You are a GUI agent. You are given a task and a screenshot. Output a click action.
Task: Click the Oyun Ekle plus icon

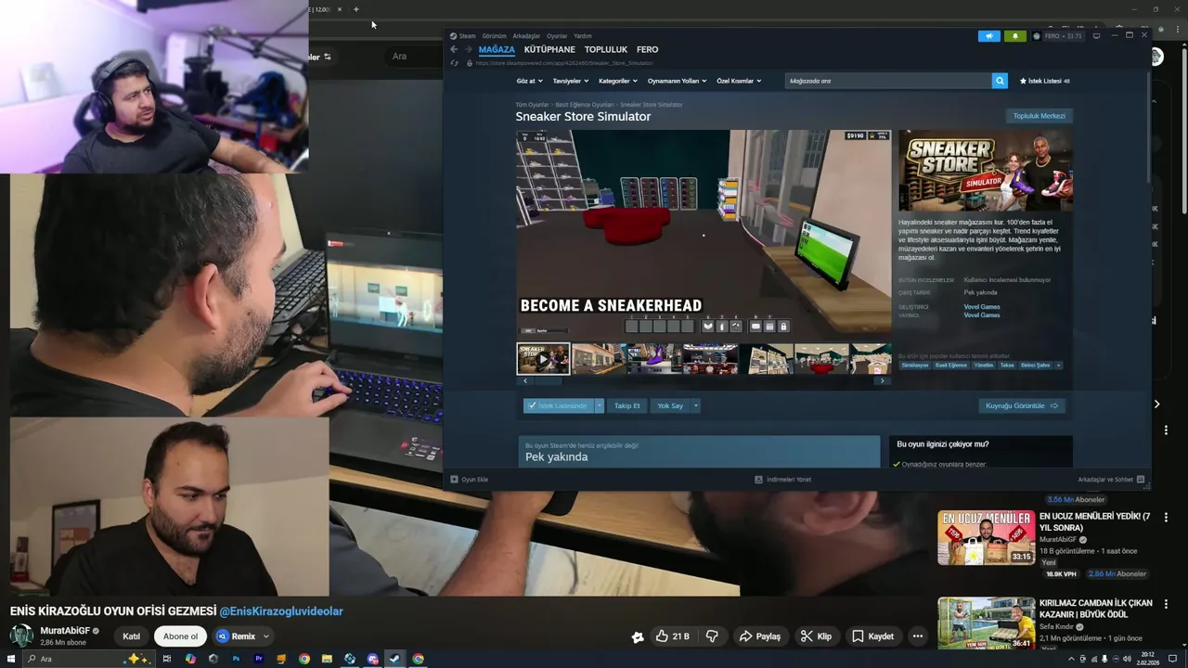coord(454,480)
